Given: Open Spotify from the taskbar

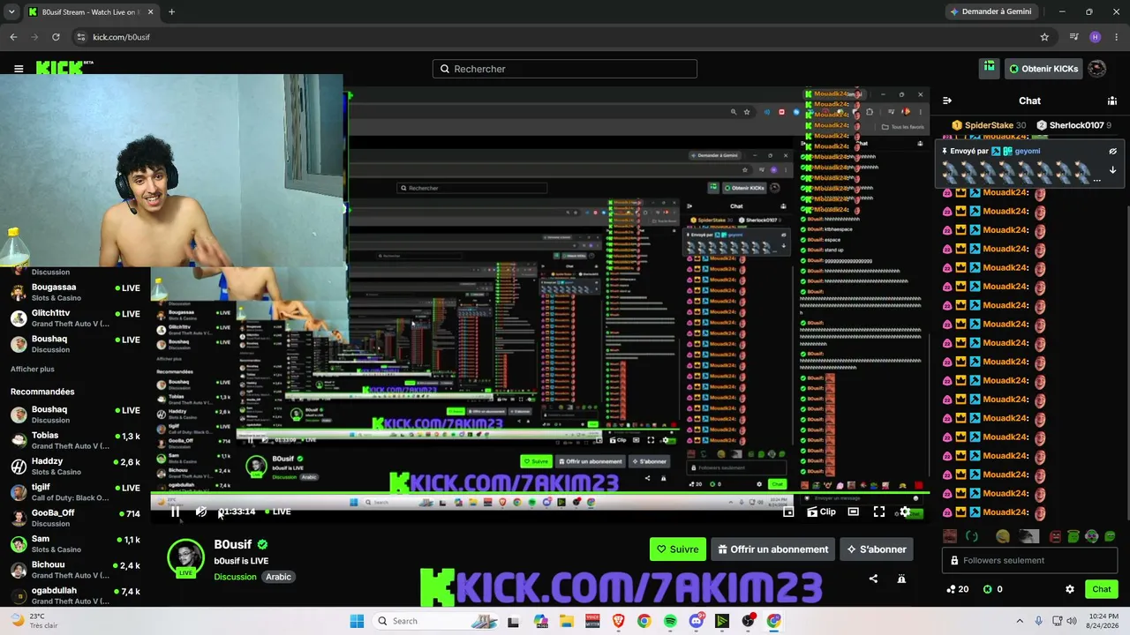Looking at the screenshot, I should tap(670, 621).
